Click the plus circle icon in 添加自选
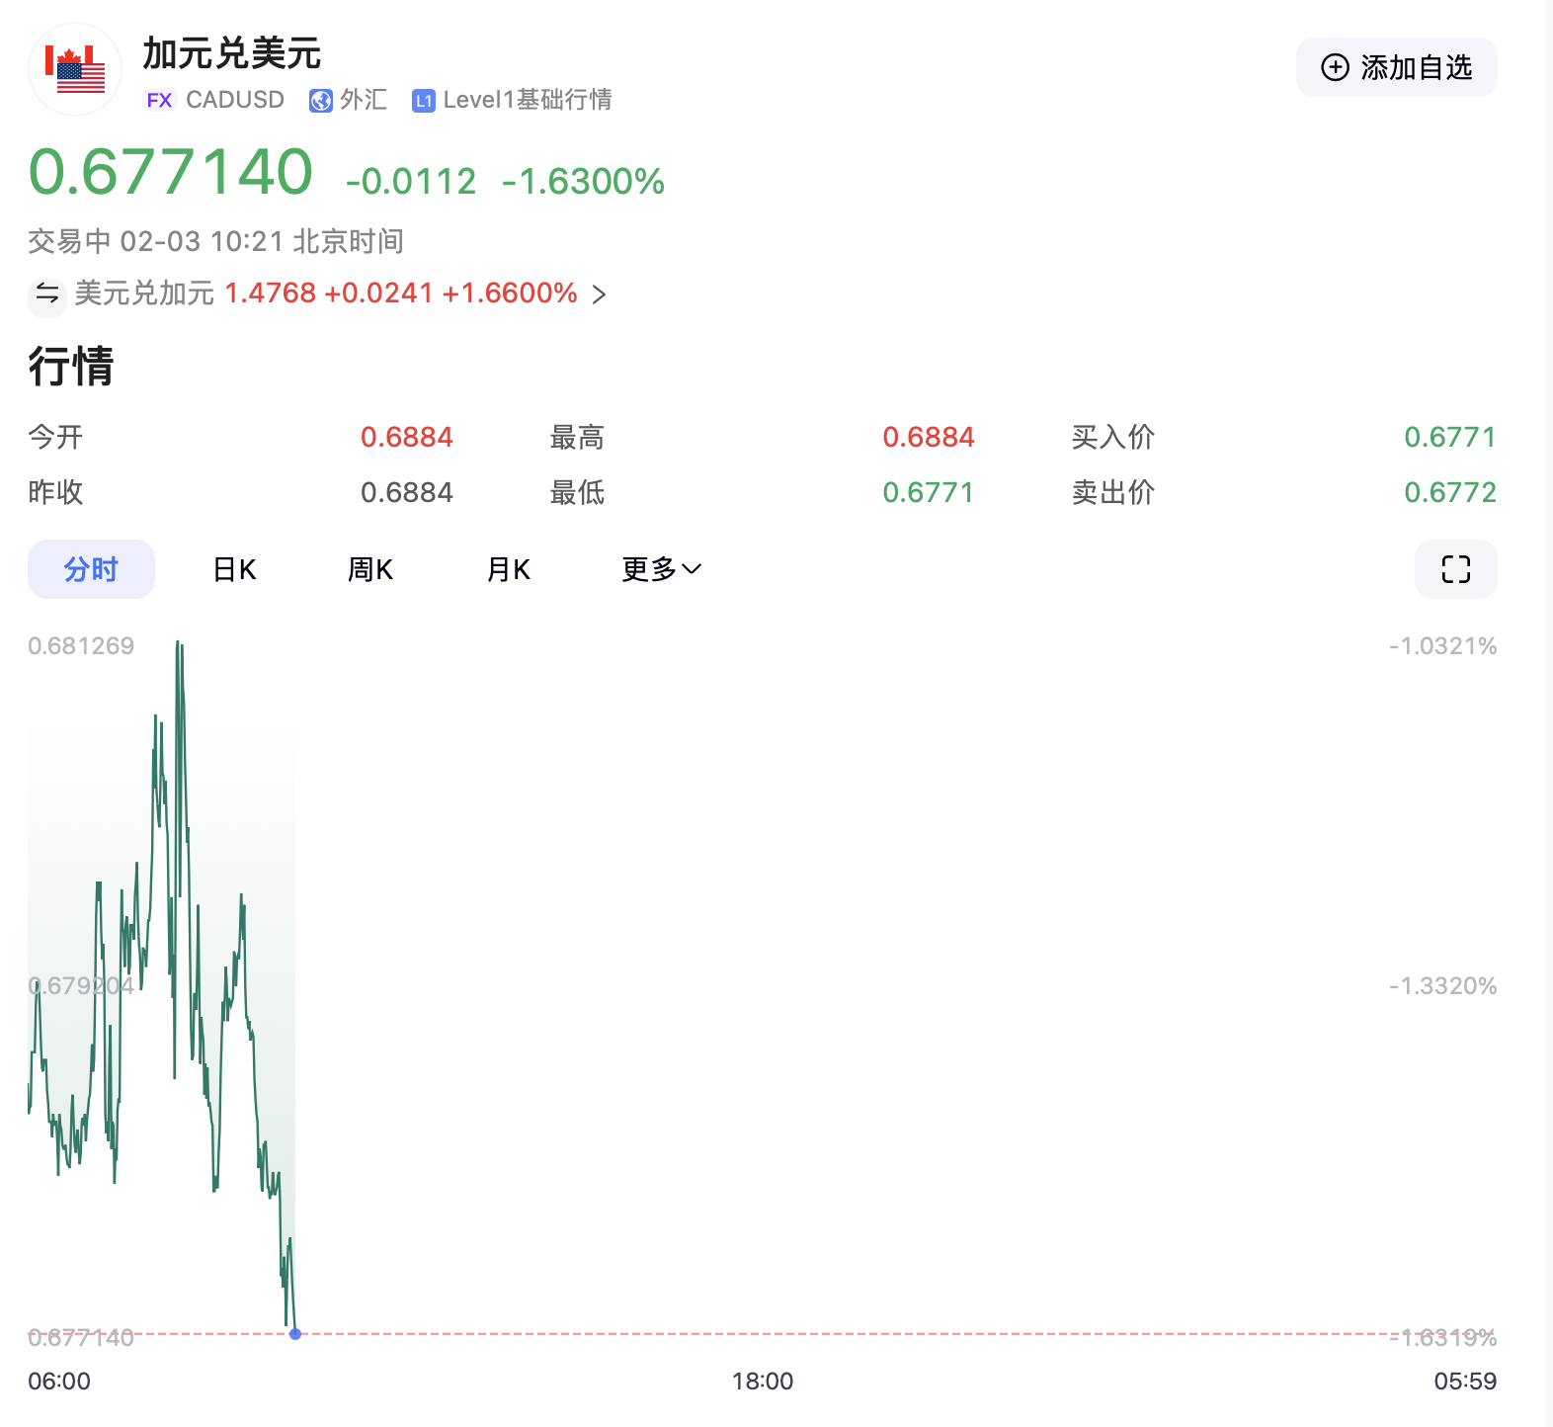 1335,67
